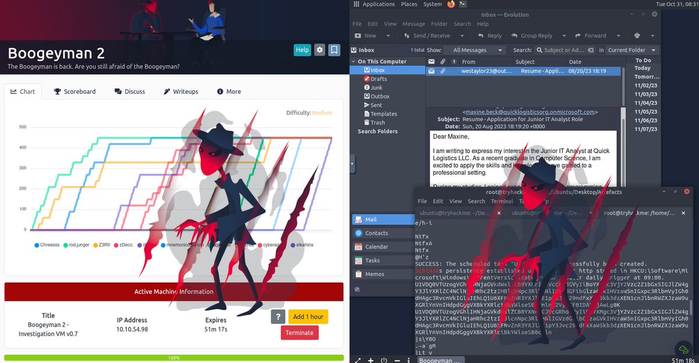Bookmark the Boogeyman 2 room

point(334,50)
